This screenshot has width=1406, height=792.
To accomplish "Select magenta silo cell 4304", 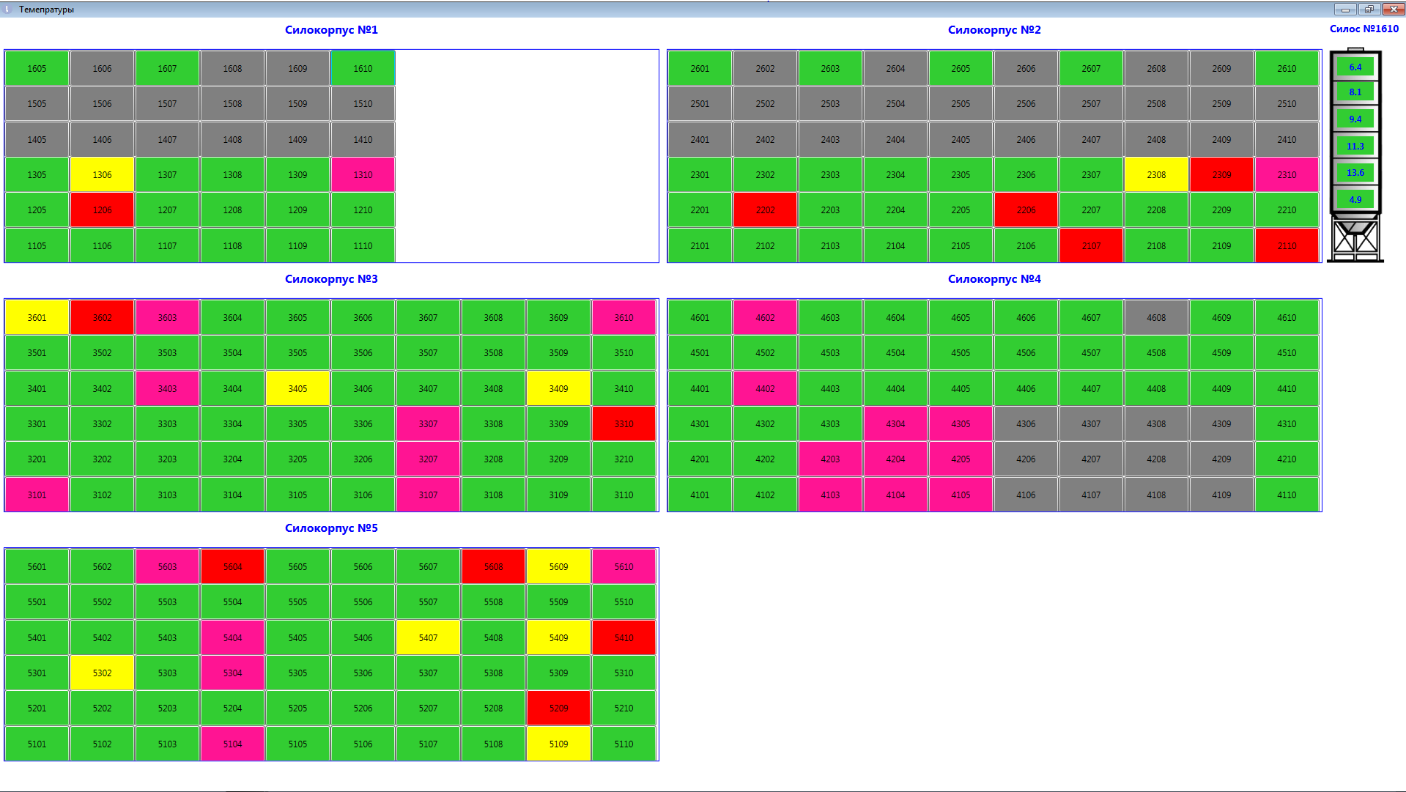I will click(895, 423).
